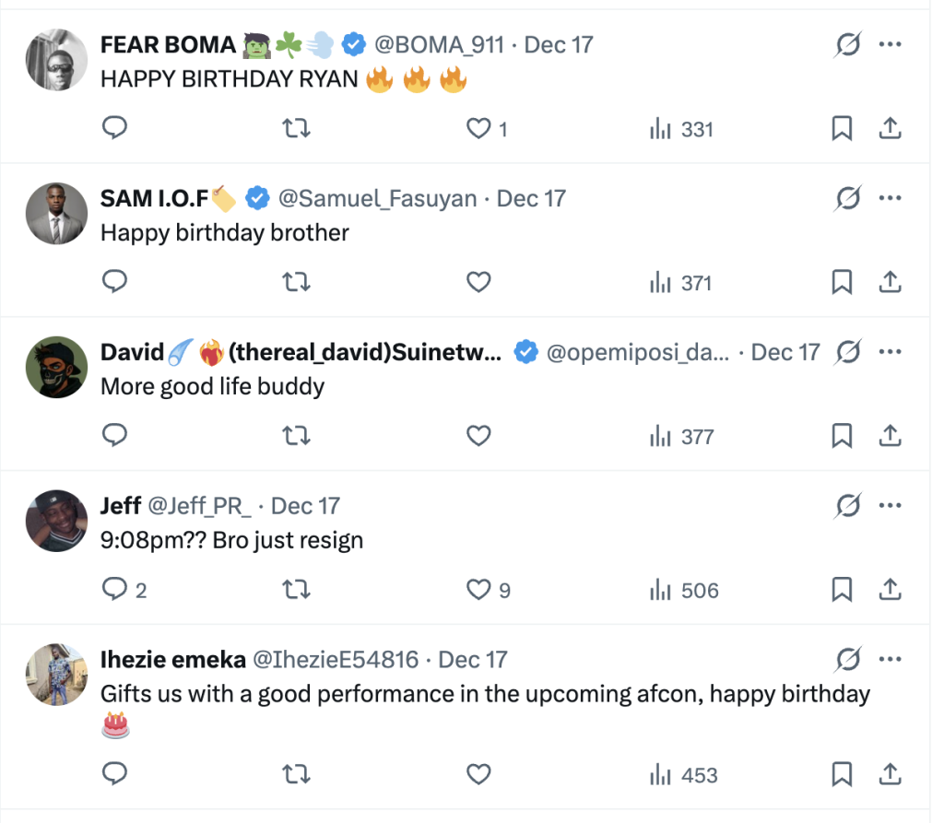Expand options for SAM I.O.F's tweet
Image resolution: width=944 pixels, height=823 pixels.
pyautogui.click(x=891, y=197)
